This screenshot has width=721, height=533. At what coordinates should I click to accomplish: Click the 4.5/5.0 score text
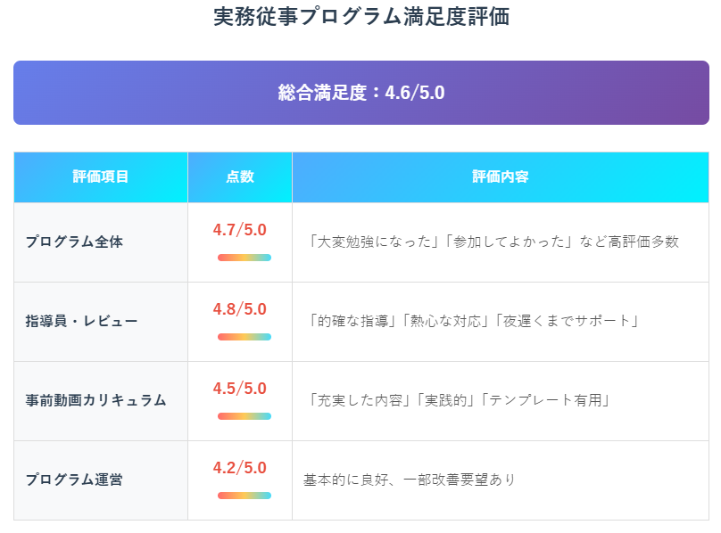pos(239,389)
